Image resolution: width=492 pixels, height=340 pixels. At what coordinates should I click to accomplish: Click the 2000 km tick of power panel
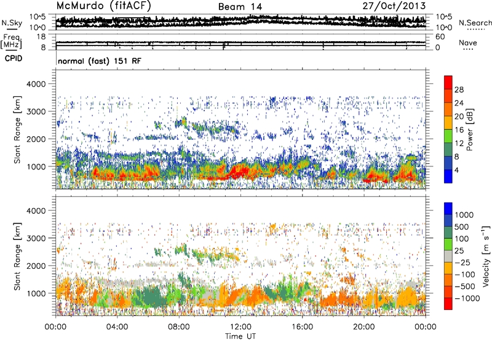click(36, 139)
